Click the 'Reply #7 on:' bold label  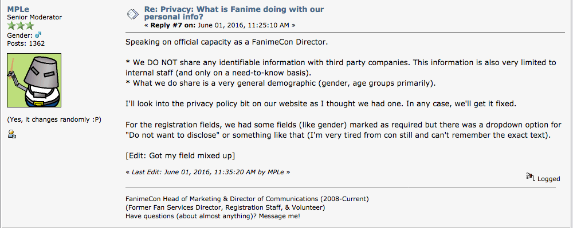tap(174, 25)
